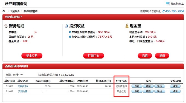Image resolution: width=186 pixels, height=103 pixels.
Task: Click 转换 for fund 519698
Action: (159, 91)
